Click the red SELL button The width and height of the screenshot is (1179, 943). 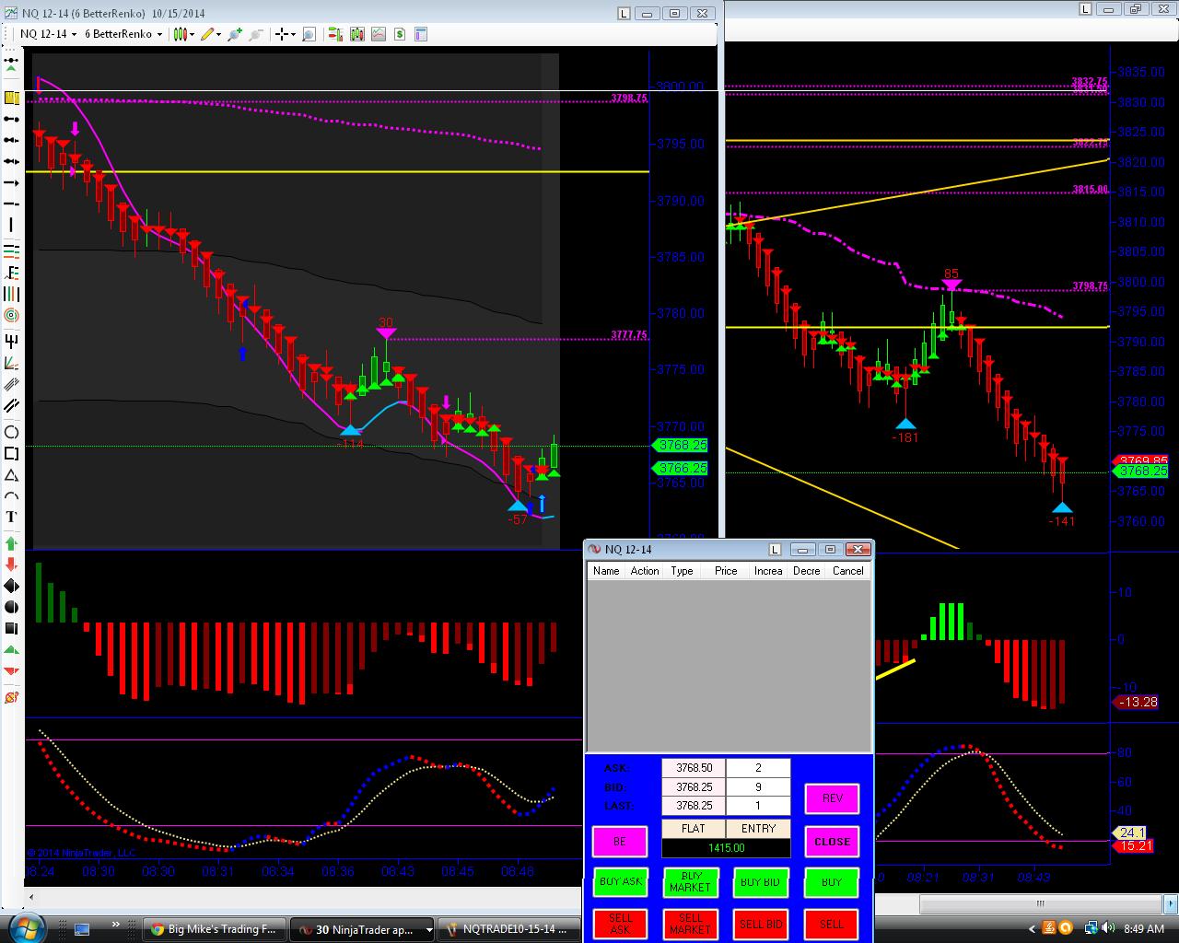point(832,924)
